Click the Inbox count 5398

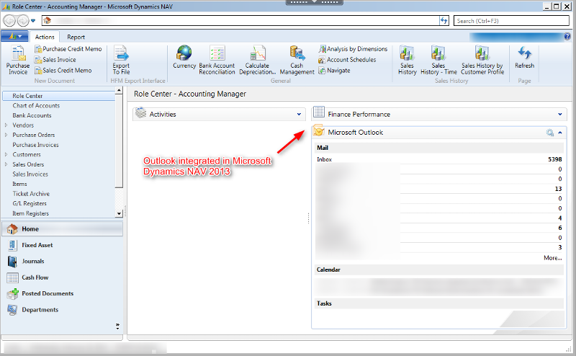coord(554,159)
